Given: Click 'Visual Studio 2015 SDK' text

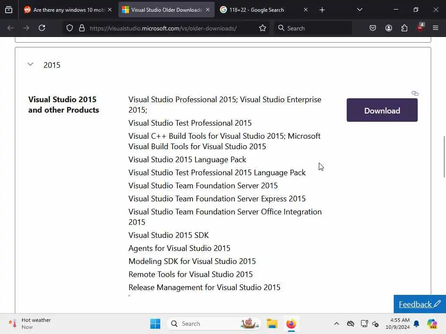Looking at the screenshot, I should tap(169, 235).
